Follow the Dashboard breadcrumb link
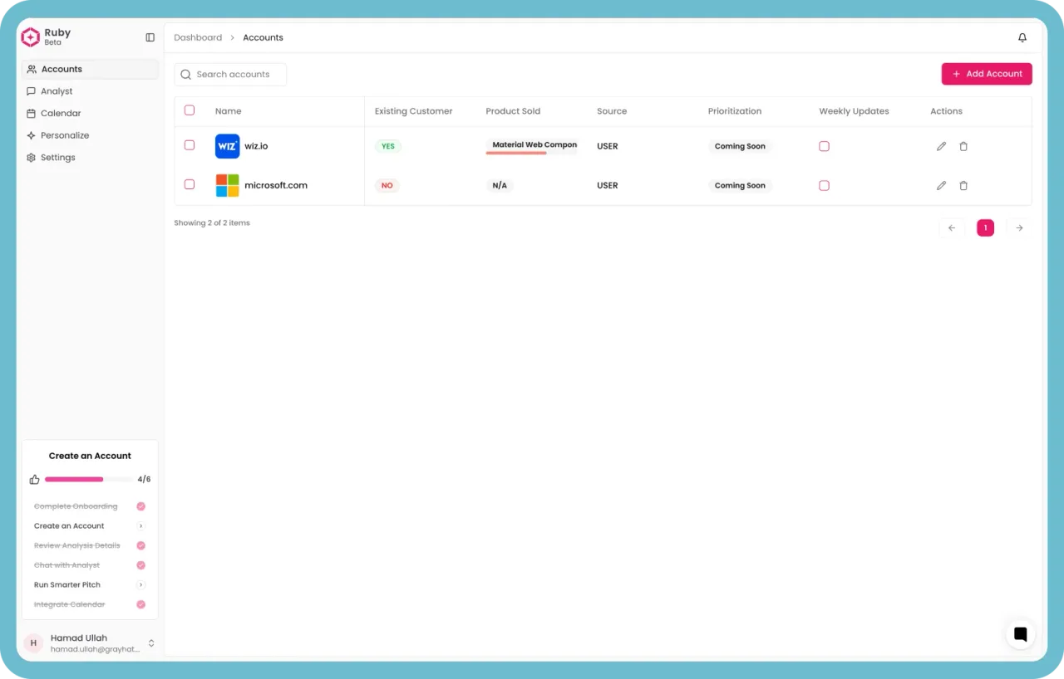Viewport: 1064px width, 679px height. pyautogui.click(x=198, y=37)
